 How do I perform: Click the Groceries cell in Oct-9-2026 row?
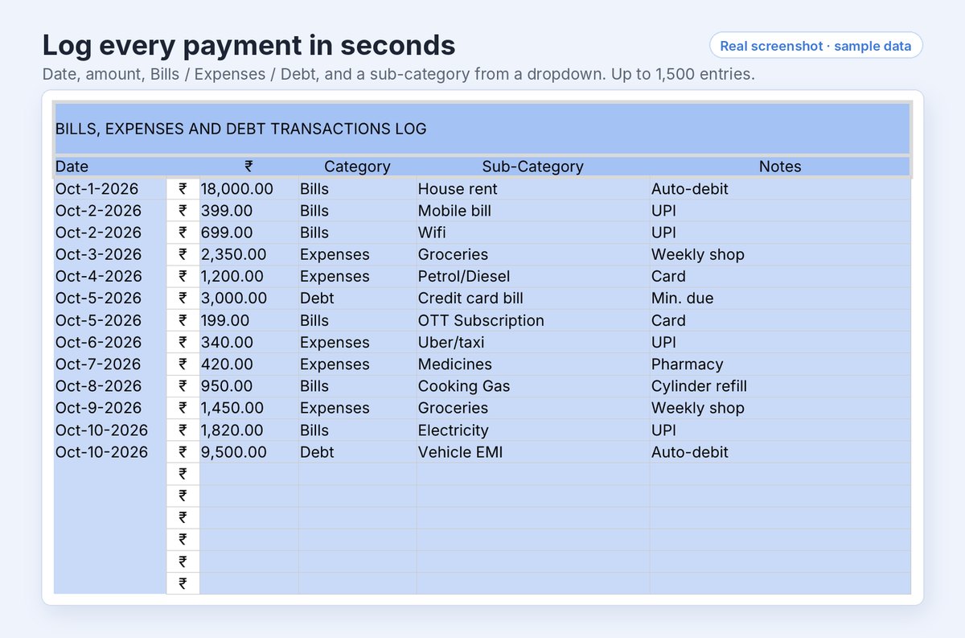point(533,408)
